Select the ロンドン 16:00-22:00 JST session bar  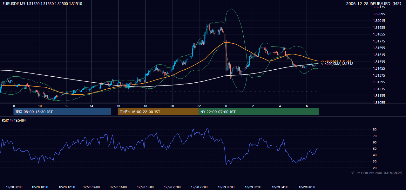click(158, 112)
